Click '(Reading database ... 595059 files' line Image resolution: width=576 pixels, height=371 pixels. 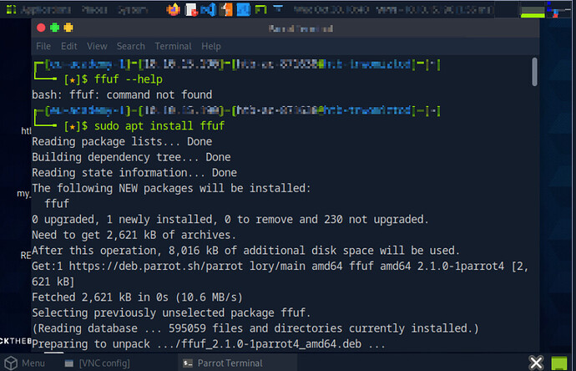pyautogui.click(x=255, y=328)
